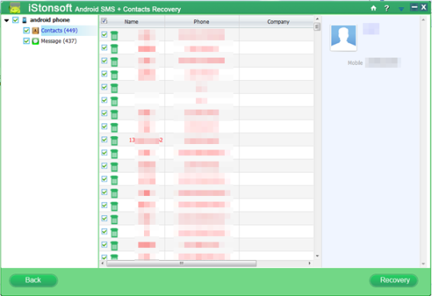The width and height of the screenshot is (432, 296).
Task: Close the iStonsoft window
Action: coord(424,7)
